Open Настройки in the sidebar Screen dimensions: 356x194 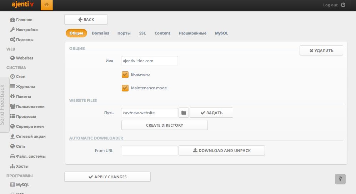24,30
